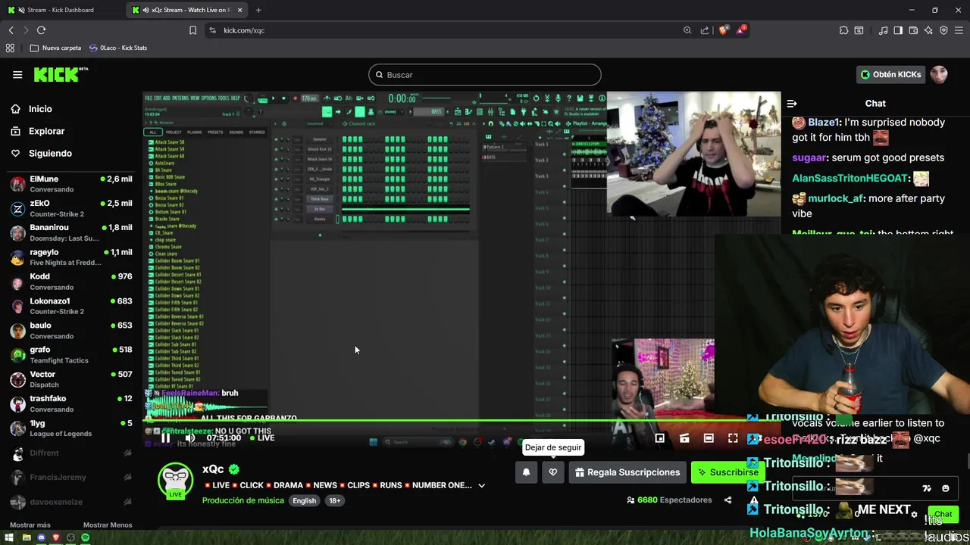Viewport: 970px width, 545px height.
Task: Click the unfollow heart button
Action: pos(553,472)
